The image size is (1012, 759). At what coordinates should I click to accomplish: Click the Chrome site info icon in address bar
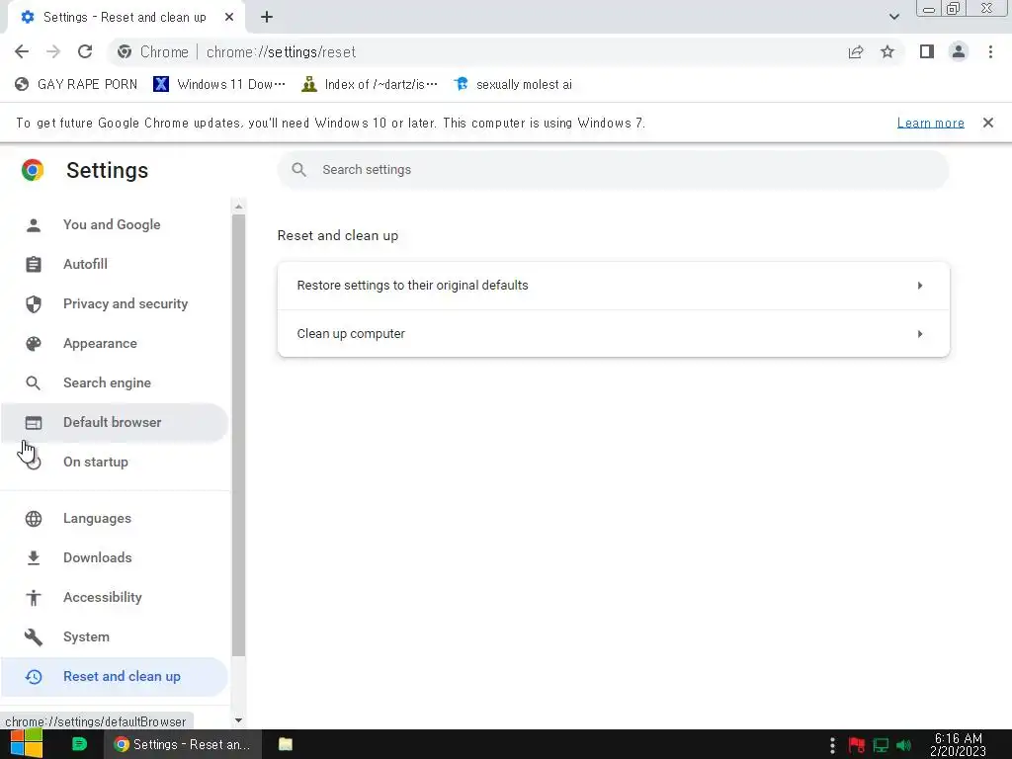click(125, 51)
